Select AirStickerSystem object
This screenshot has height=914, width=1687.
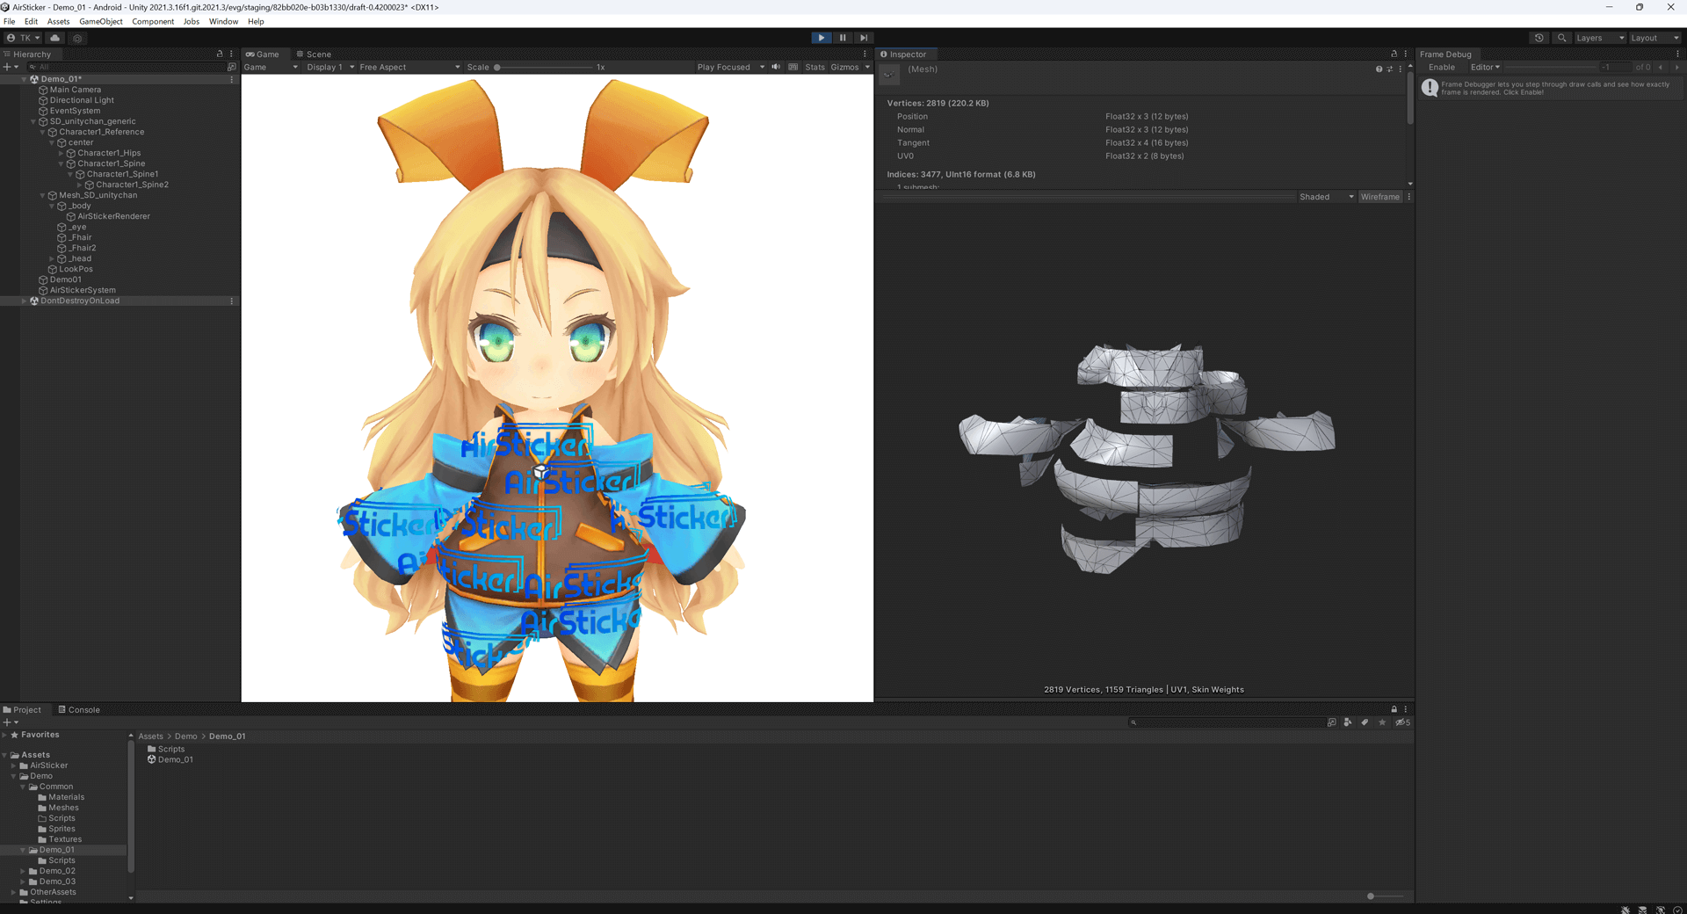pyautogui.click(x=82, y=290)
